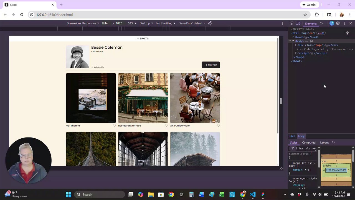Switch to the Computed tab
The height and width of the screenshot is (200, 355).
[x=309, y=142]
